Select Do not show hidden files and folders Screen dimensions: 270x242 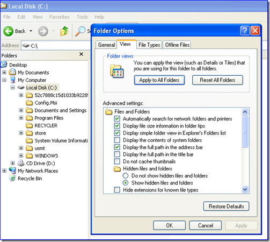tap(126, 175)
